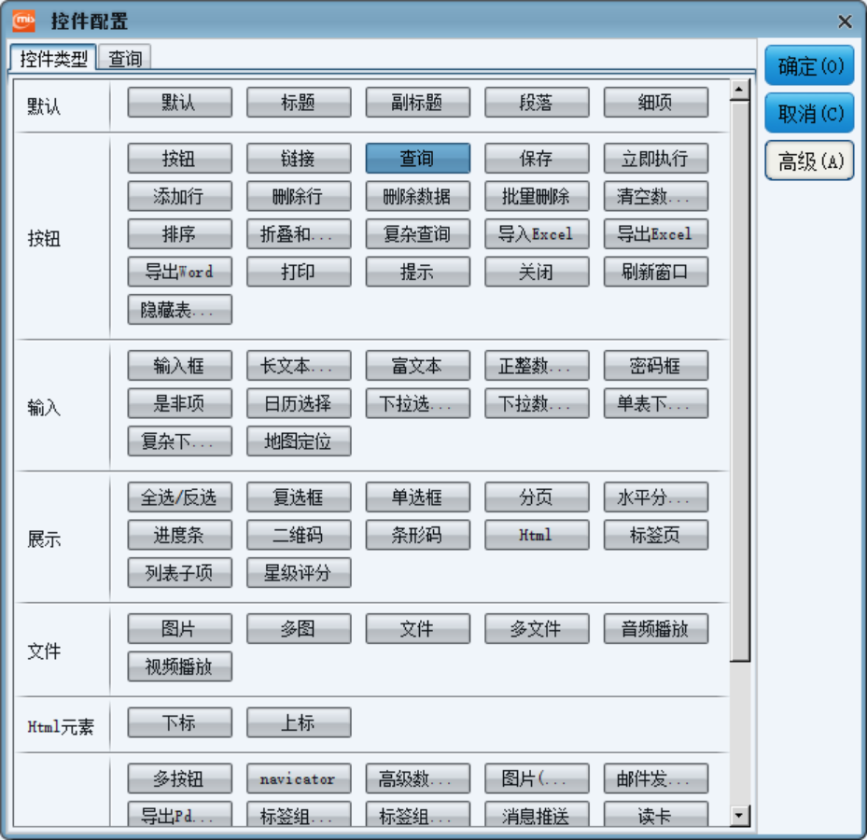Click the scrollbar up arrow
Image resolution: width=867 pixels, height=840 pixels.
pos(740,91)
